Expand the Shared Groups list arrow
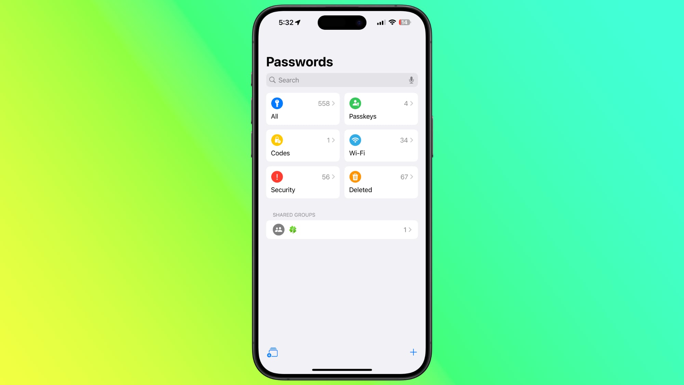The height and width of the screenshot is (385, 684). tap(410, 229)
